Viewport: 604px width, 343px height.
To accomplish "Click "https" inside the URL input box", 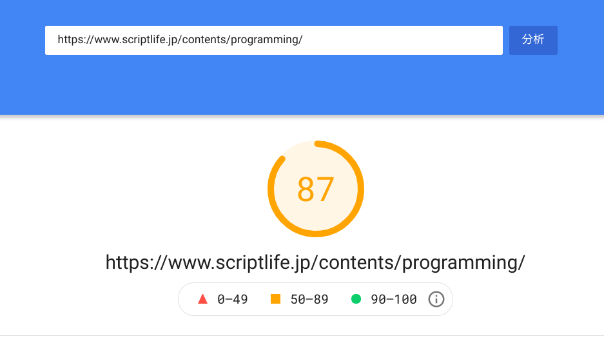I will coord(70,40).
